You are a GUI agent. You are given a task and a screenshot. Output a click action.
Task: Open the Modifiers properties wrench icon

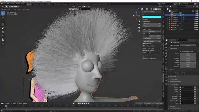(x=166, y=66)
